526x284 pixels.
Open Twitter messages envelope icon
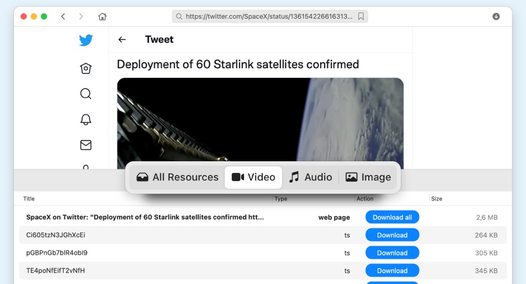coord(86,145)
